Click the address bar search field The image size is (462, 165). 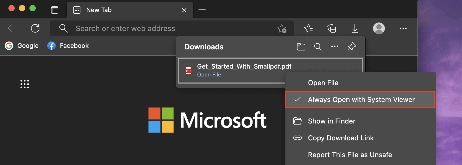tap(172, 28)
